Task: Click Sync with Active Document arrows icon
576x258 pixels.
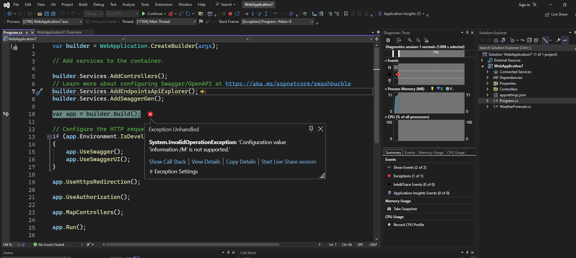Action: point(523,40)
